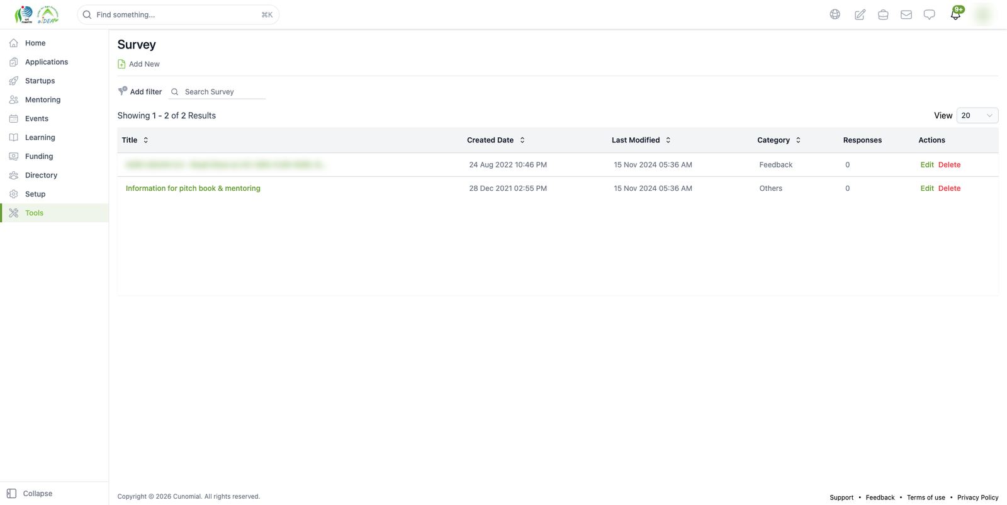This screenshot has height=505, width=1007.
Task: Open the mail envelope icon
Action: click(x=906, y=14)
